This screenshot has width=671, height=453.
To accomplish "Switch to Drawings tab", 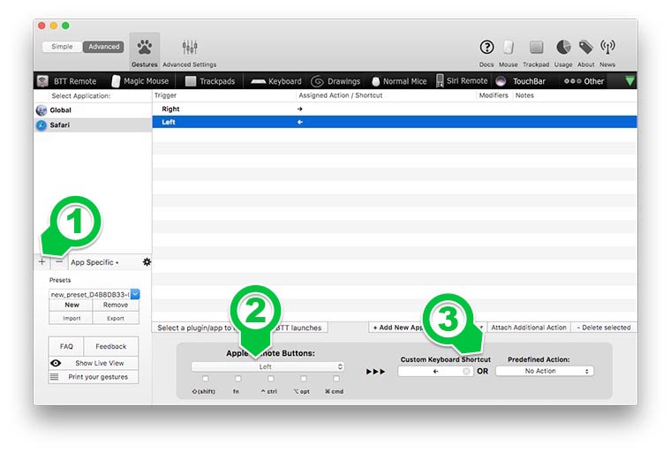I will pos(335,81).
